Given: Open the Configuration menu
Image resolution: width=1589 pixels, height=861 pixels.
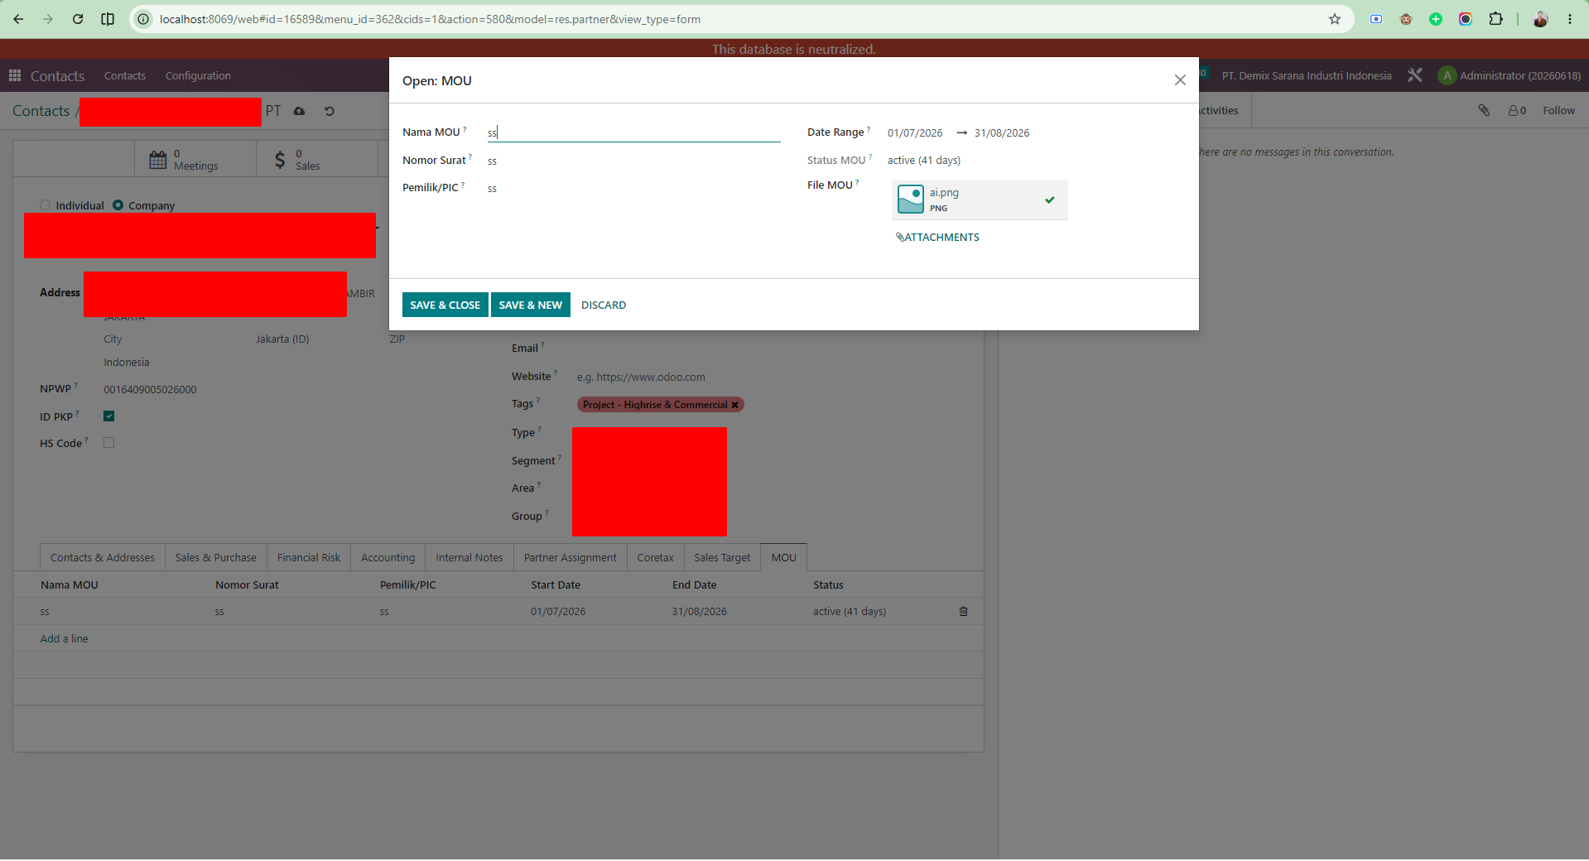Looking at the screenshot, I should pos(198,75).
